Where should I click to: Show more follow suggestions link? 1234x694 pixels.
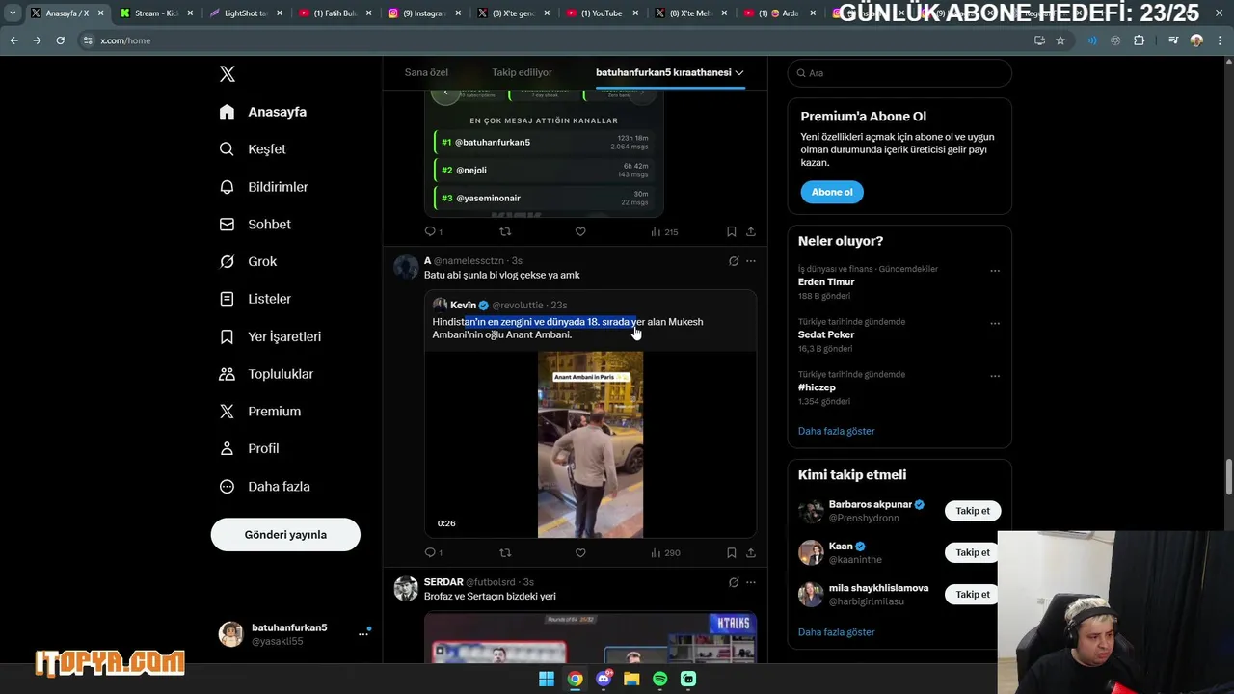836,632
